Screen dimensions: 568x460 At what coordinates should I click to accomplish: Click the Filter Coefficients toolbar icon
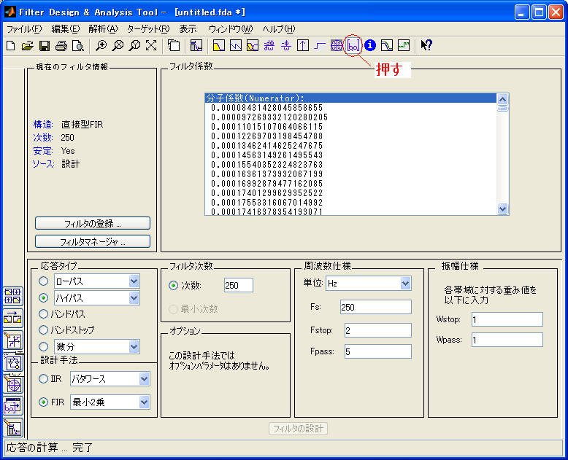tap(353, 46)
